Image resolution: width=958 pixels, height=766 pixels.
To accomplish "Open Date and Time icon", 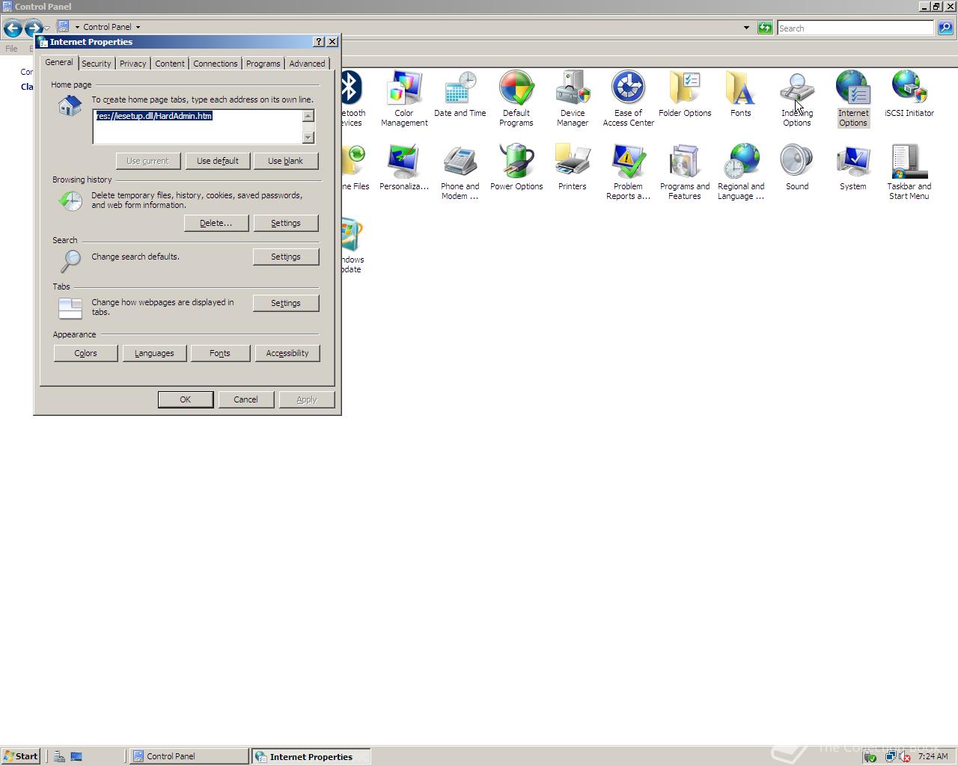I will click(x=460, y=94).
